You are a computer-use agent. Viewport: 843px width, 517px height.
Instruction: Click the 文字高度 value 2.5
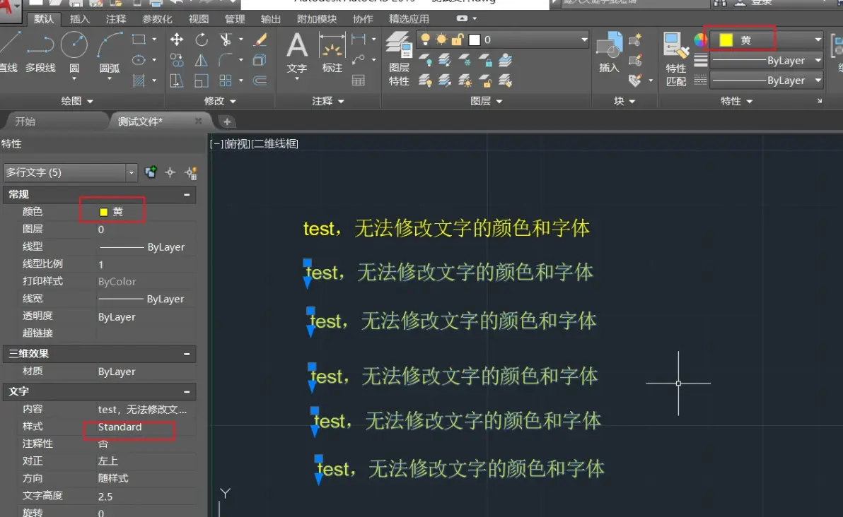click(x=105, y=496)
